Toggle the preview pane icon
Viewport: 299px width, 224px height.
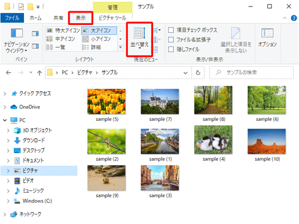[35, 33]
